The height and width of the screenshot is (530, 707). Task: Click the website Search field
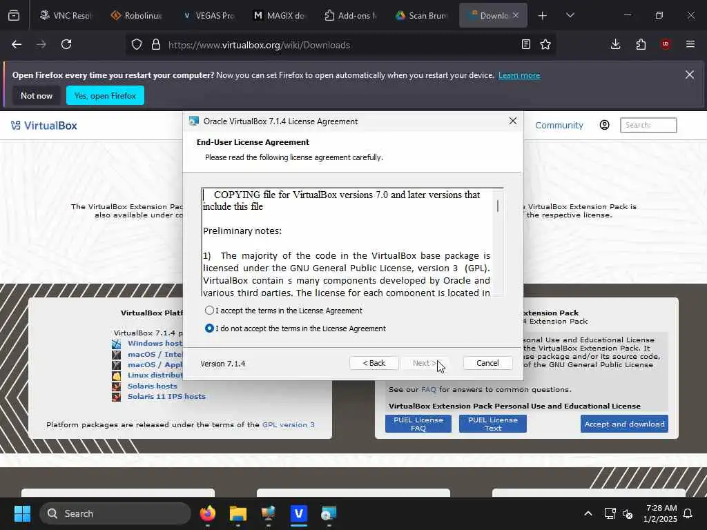pos(648,125)
